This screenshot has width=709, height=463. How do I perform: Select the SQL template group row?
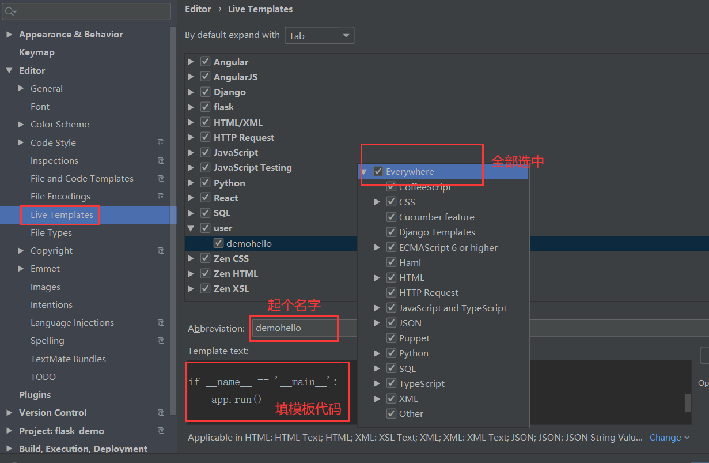tap(222, 213)
